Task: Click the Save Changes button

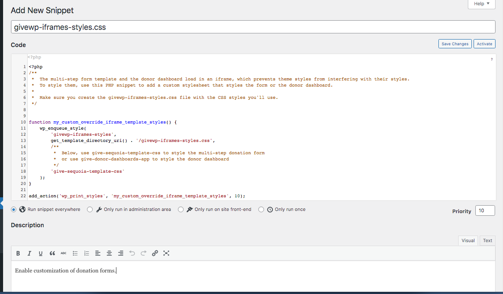Action: coord(455,44)
